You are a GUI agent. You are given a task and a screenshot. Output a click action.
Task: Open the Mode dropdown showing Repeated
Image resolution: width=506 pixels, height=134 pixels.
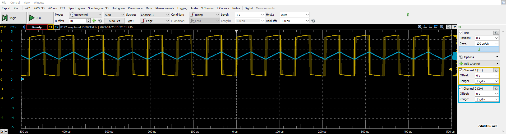(x=86, y=15)
